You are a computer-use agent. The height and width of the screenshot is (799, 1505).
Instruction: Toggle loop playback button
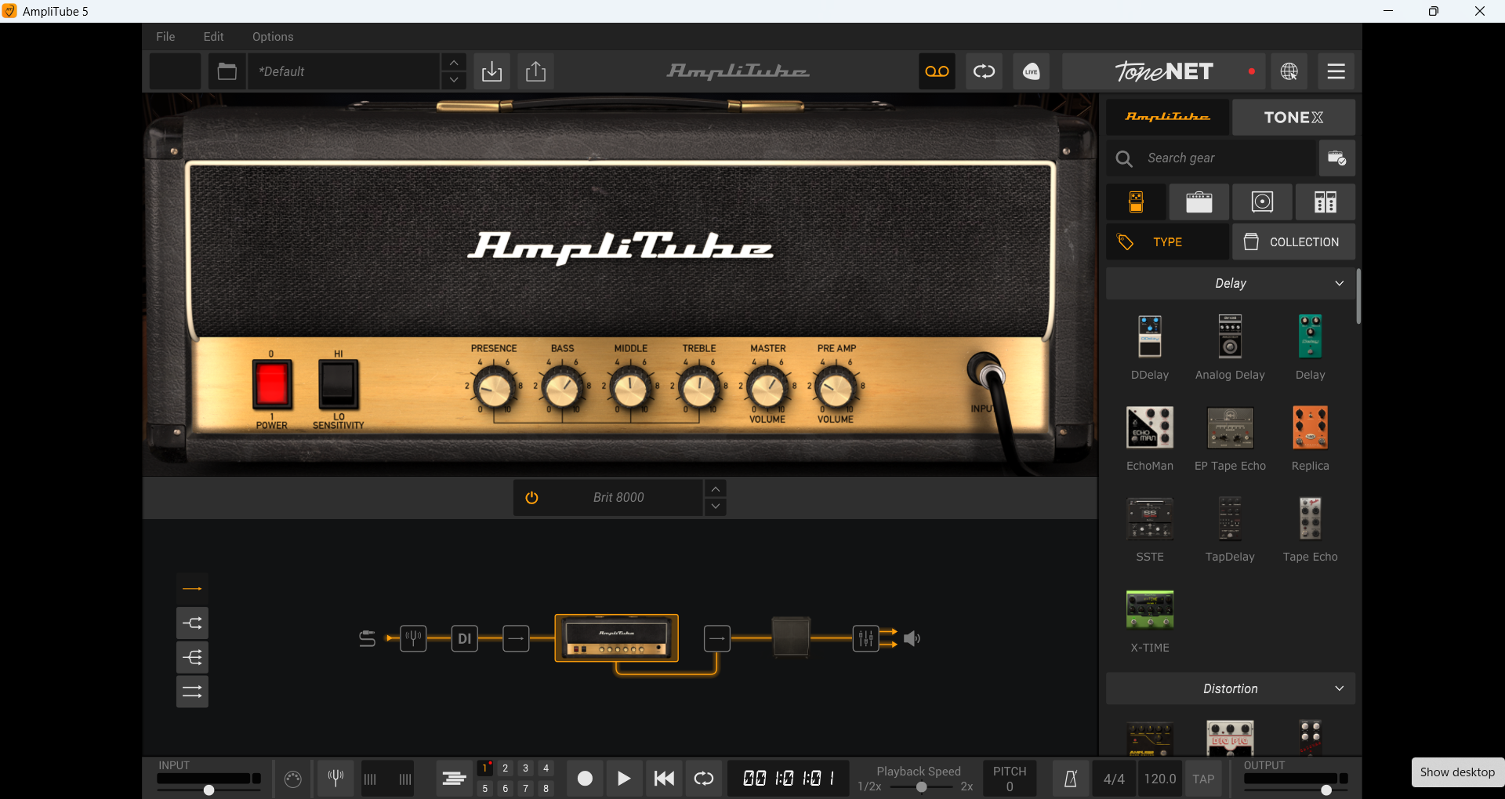704,779
